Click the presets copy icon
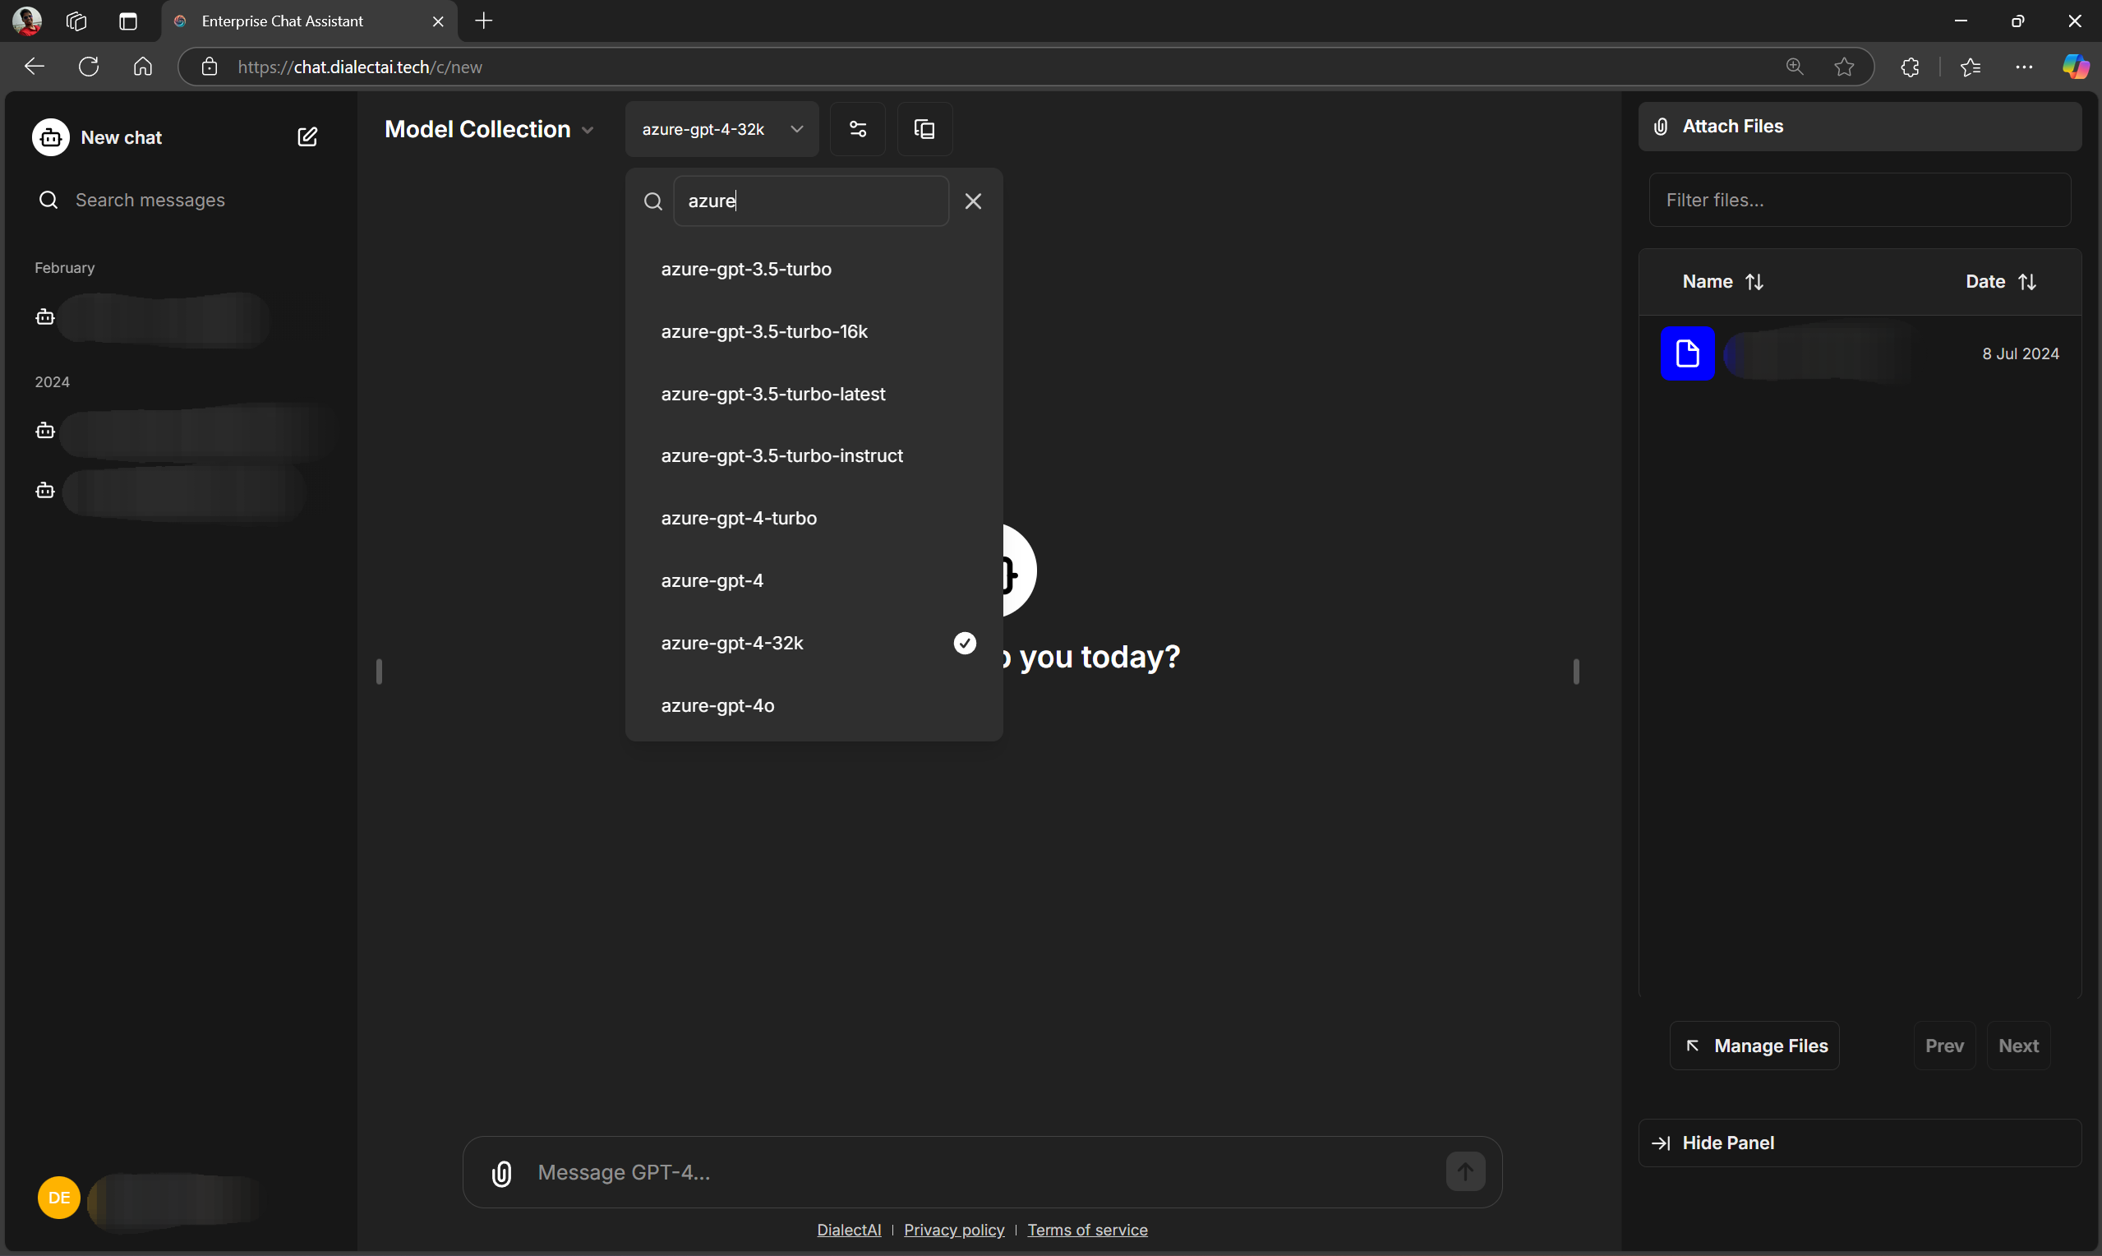The height and width of the screenshot is (1256, 2102). (x=924, y=129)
